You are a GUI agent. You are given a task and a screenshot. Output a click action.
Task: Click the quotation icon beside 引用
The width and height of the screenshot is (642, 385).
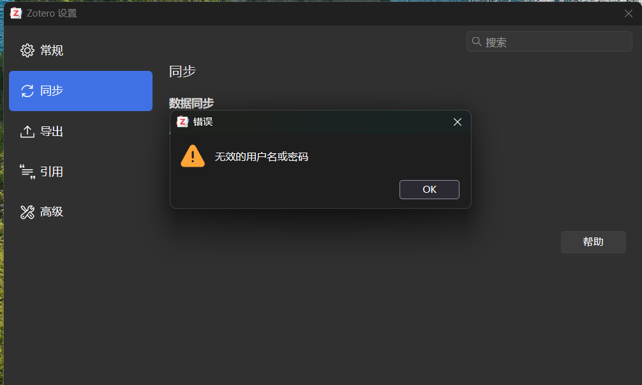click(x=27, y=172)
